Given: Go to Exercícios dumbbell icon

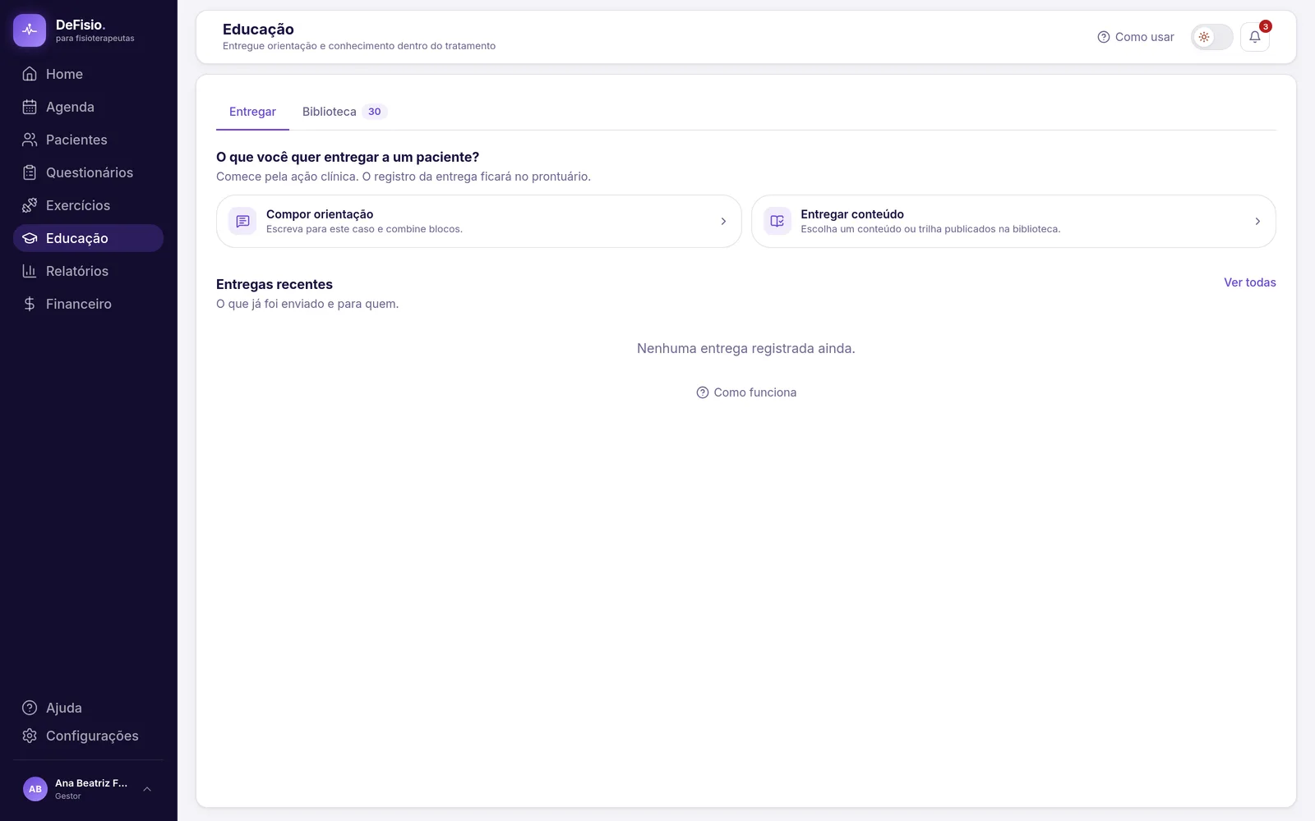Looking at the screenshot, I should 30,205.
